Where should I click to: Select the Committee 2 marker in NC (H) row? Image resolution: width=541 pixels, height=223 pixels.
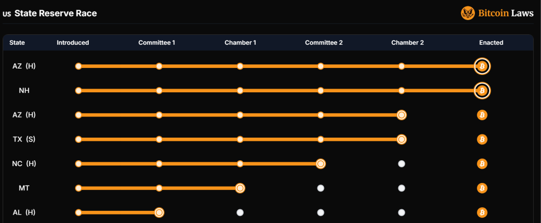coord(321,164)
